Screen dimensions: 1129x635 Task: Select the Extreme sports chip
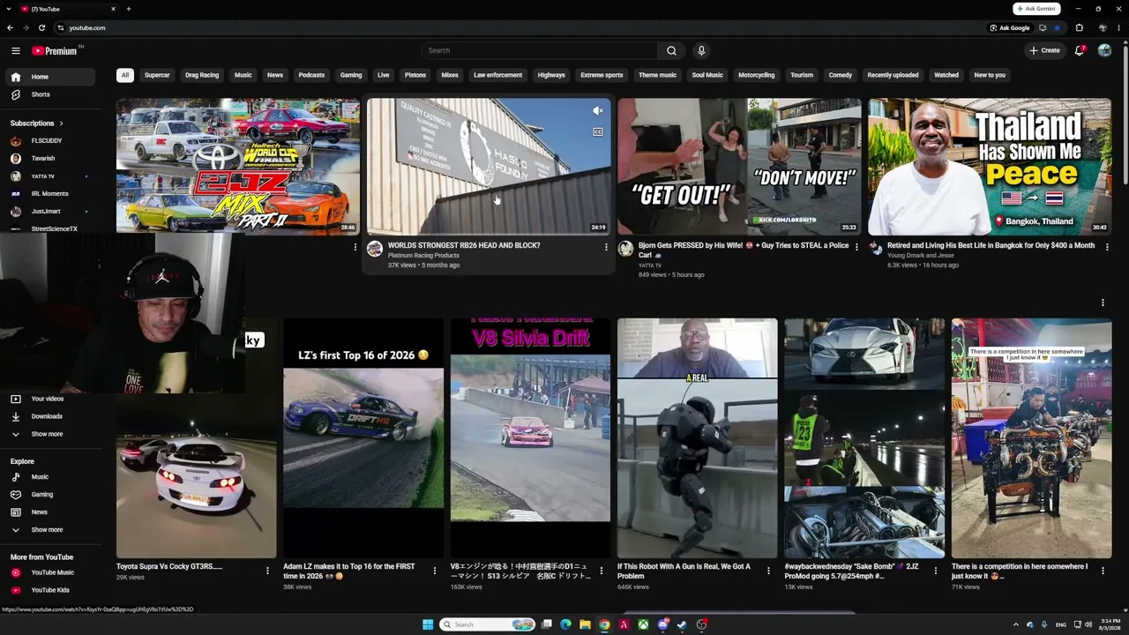click(602, 75)
